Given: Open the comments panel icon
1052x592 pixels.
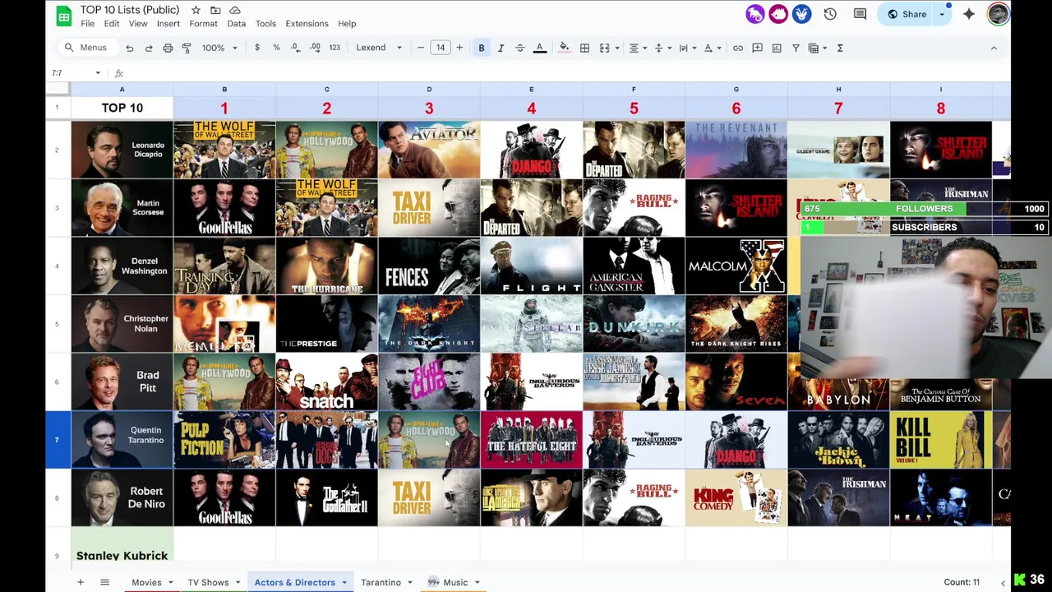Looking at the screenshot, I should 860,14.
